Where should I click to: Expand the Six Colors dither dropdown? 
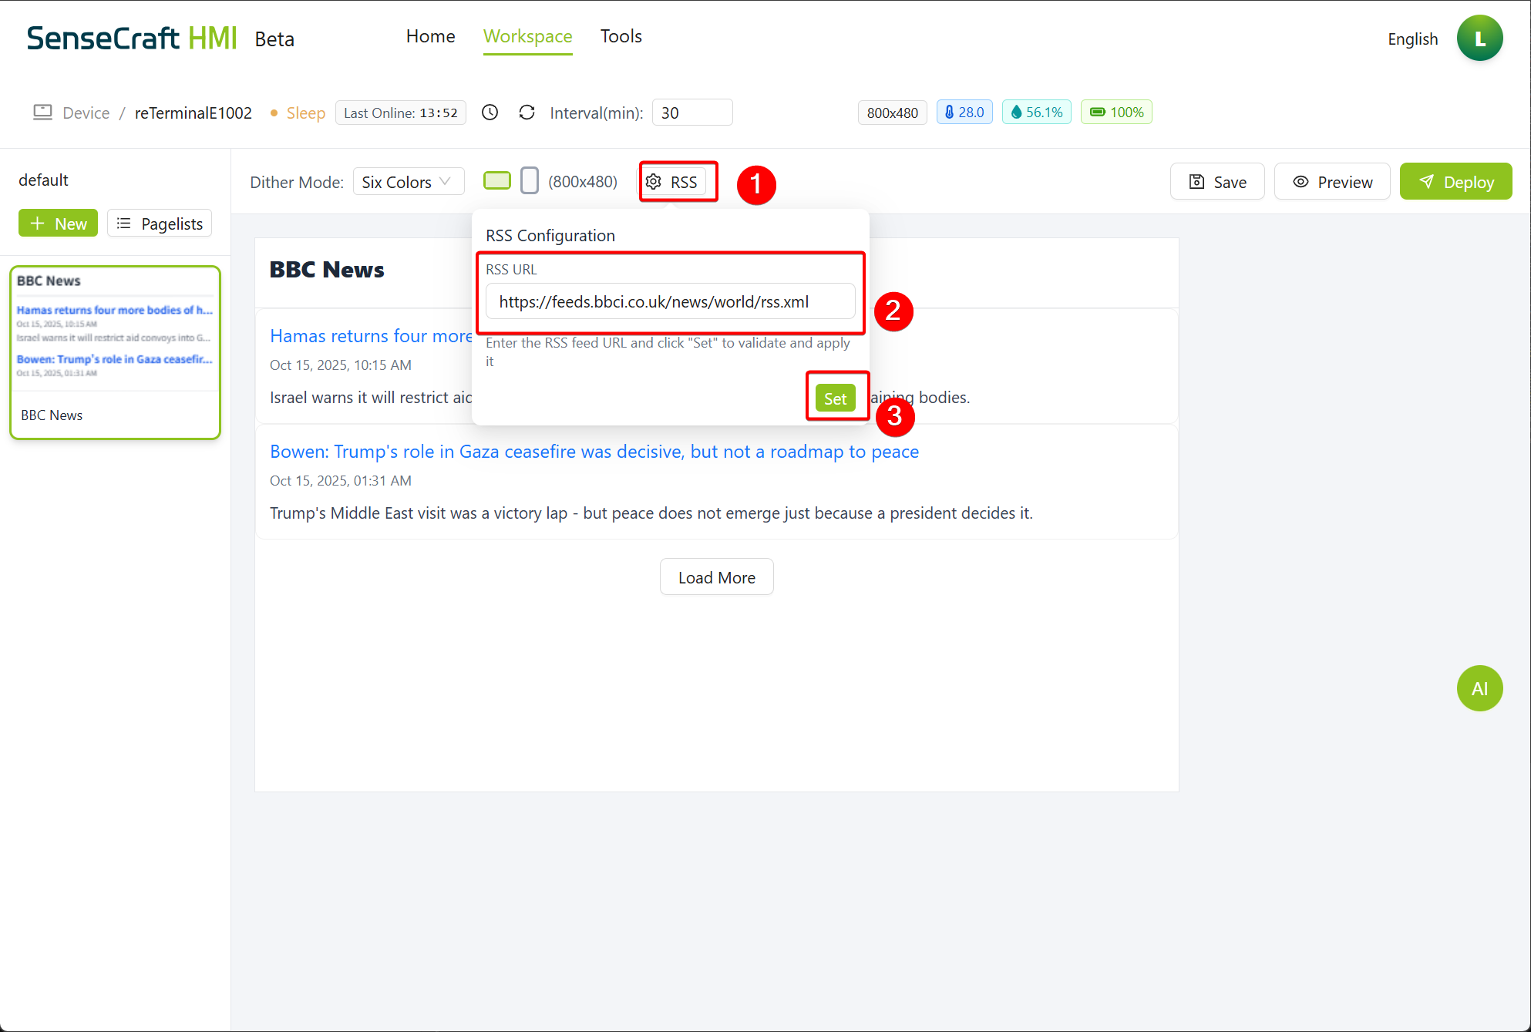tap(408, 182)
